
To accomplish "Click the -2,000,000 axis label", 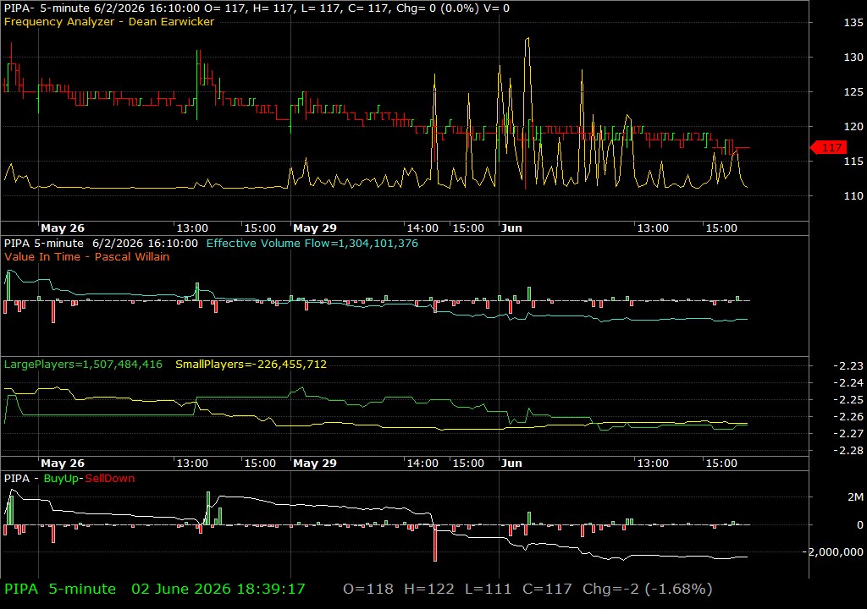I will point(833,551).
